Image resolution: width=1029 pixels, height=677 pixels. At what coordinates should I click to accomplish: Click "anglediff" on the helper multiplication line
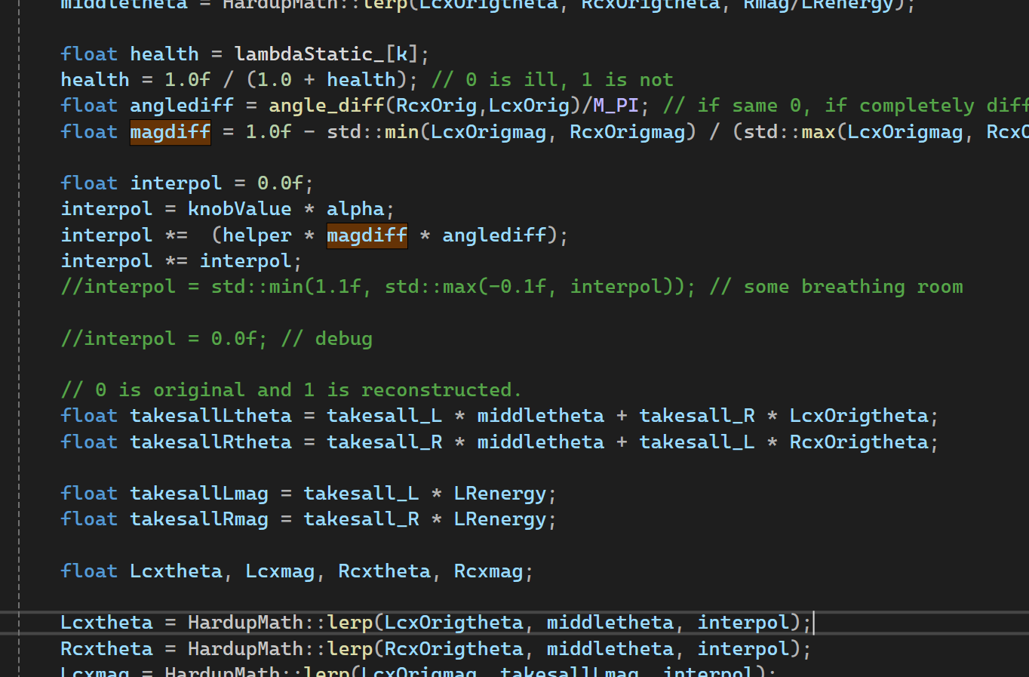[x=494, y=235]
